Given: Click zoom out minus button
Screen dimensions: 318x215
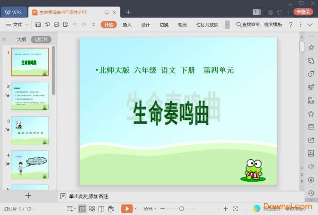Looking at the screenshot, I should click(x=163, y=209).
